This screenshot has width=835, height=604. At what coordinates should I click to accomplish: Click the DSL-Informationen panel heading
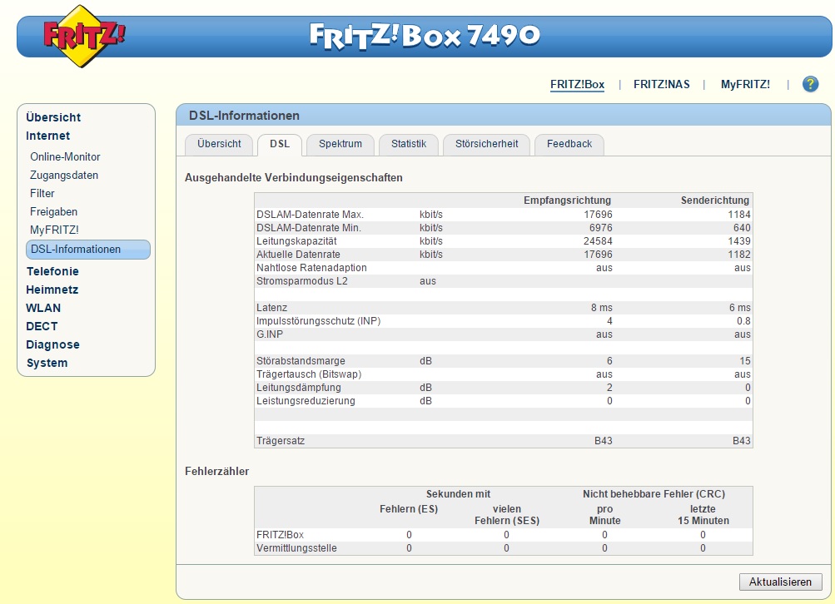tap(244, 116)
